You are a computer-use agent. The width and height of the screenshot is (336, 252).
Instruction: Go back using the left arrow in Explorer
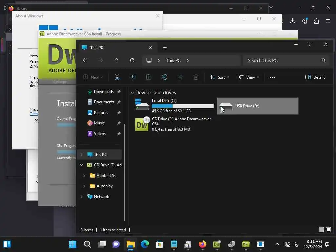85,60
